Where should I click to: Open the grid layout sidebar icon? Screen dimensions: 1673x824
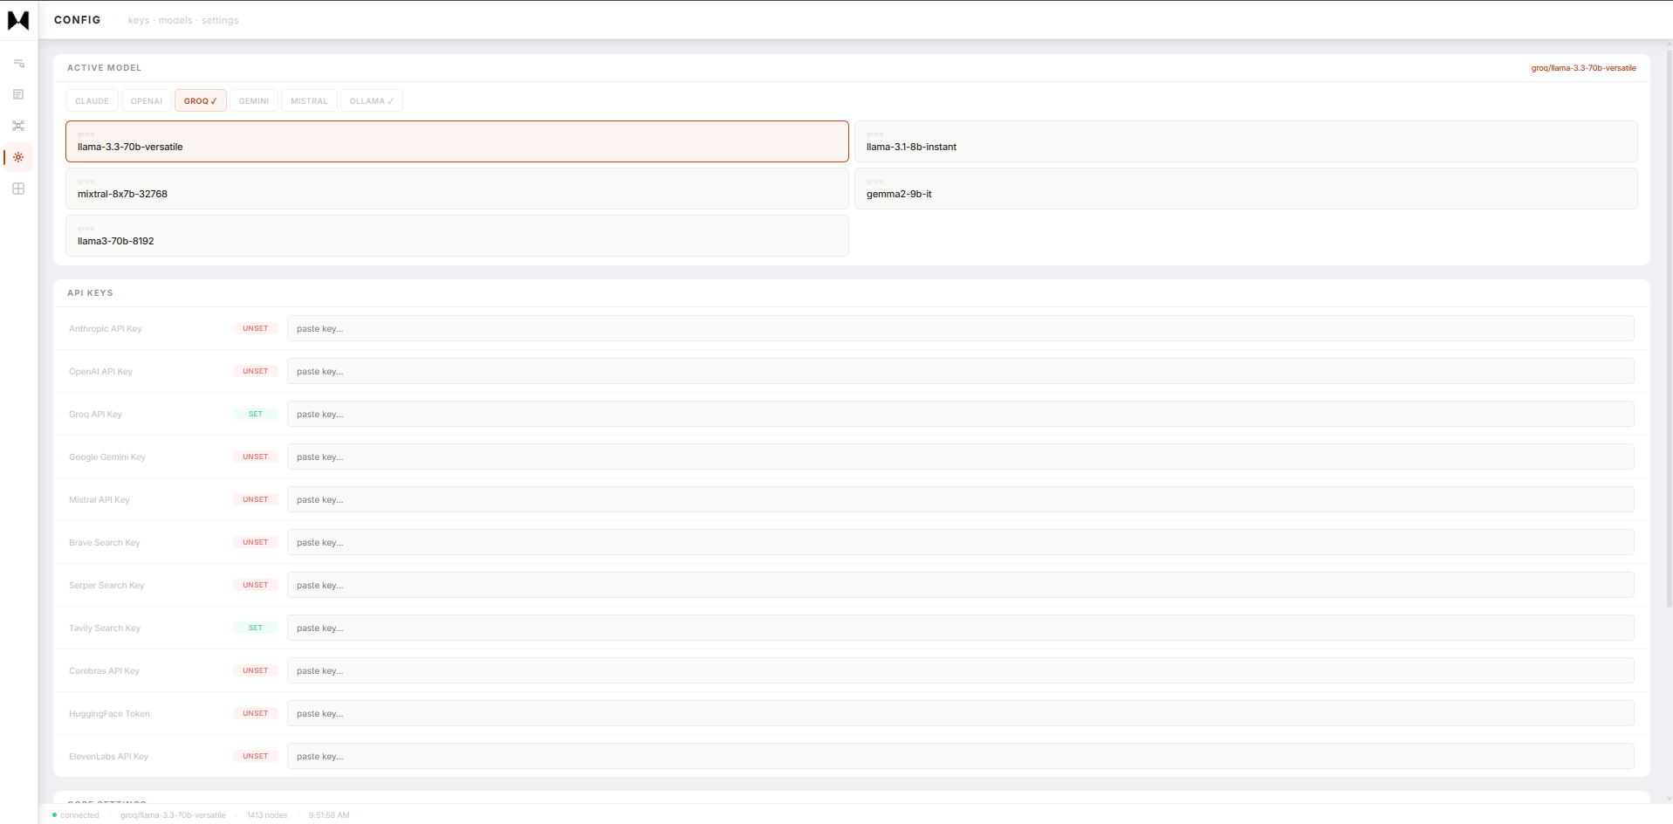[18, 189]
